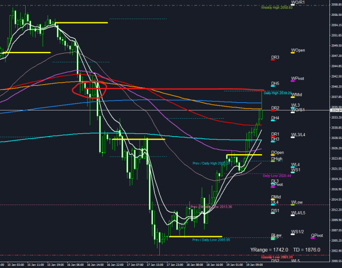Click the DH4 level label
The image size is (342, 268).
(x=275, y=118)
